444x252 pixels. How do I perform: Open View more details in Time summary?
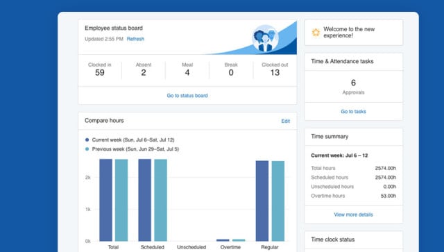coord(353,215)
